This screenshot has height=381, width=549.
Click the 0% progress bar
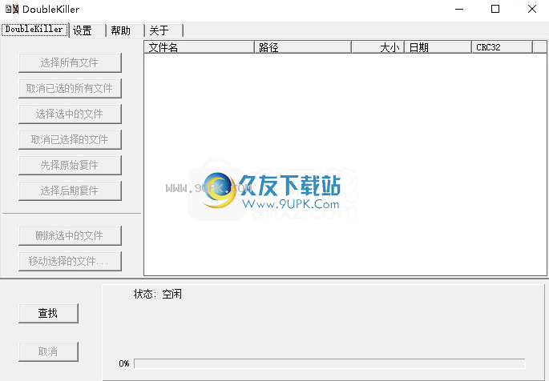pos(329,363)
